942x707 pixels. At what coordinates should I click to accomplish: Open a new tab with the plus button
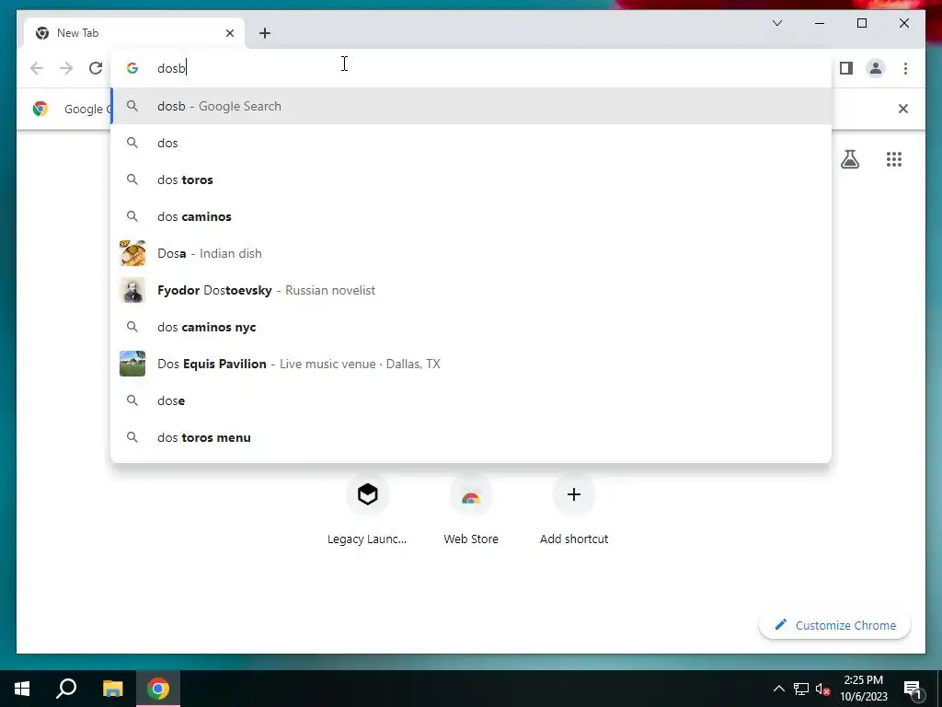click(x=265, y=33)
